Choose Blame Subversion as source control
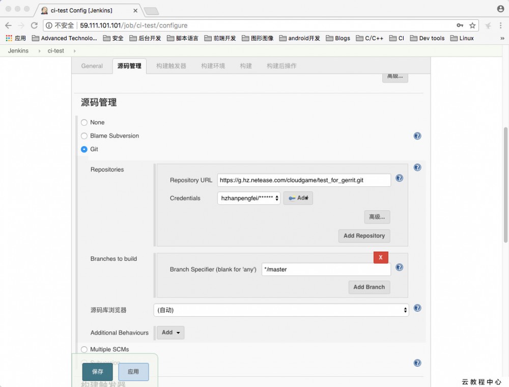 pos(84,136)
